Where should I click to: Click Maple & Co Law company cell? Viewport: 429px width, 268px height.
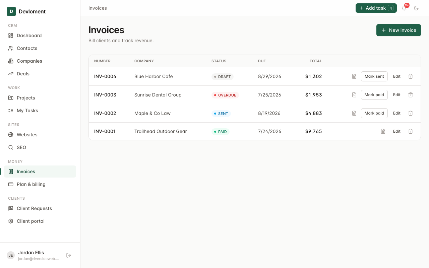point(152,113)
